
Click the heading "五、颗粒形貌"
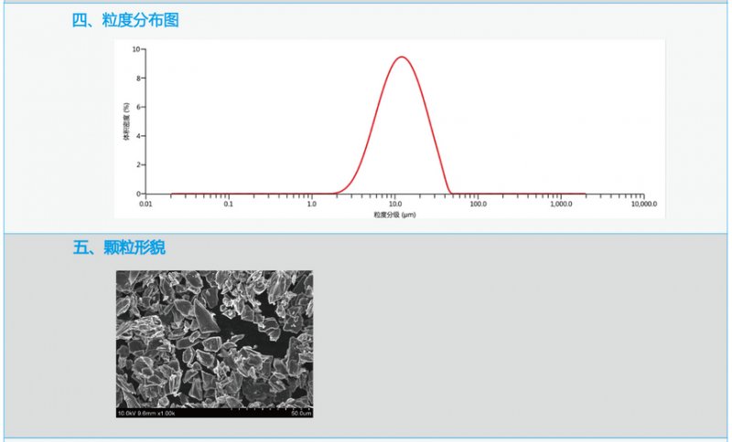(x=119, y=247)
